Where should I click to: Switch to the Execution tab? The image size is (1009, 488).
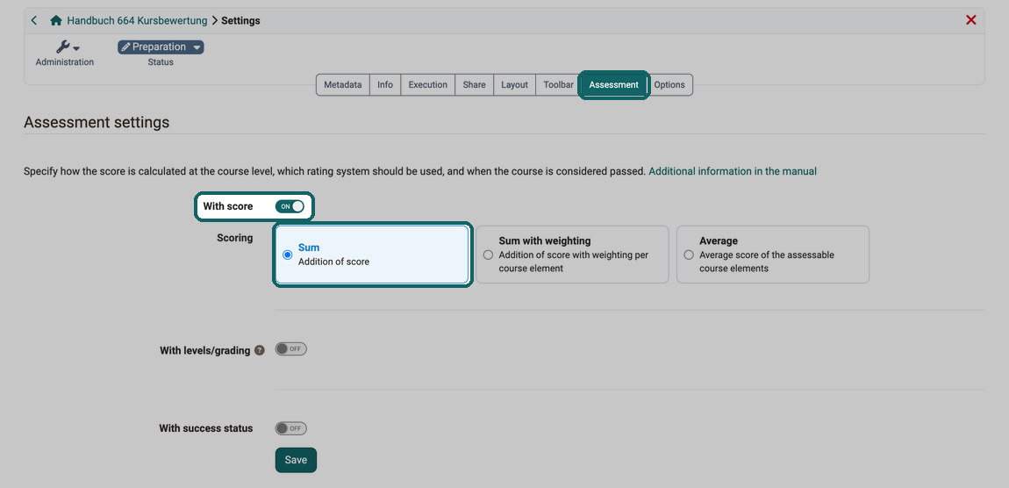coord(428,85)
